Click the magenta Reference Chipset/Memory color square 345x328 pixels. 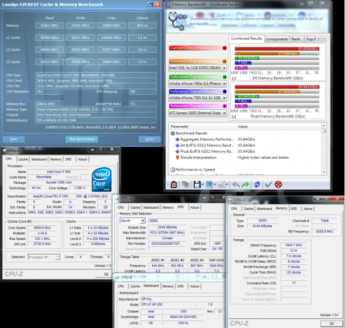point(224,106)
